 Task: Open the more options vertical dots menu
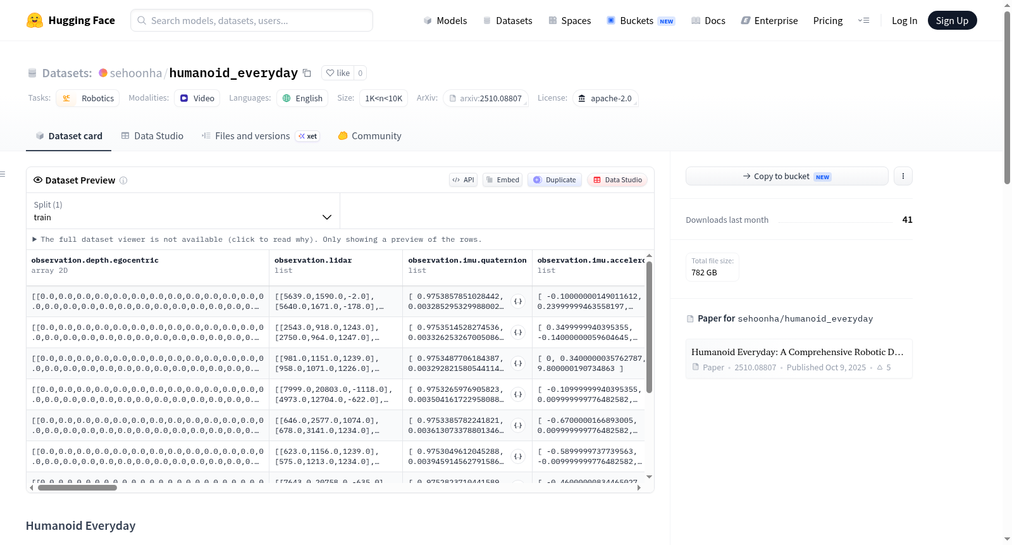[x=903, y=176]
